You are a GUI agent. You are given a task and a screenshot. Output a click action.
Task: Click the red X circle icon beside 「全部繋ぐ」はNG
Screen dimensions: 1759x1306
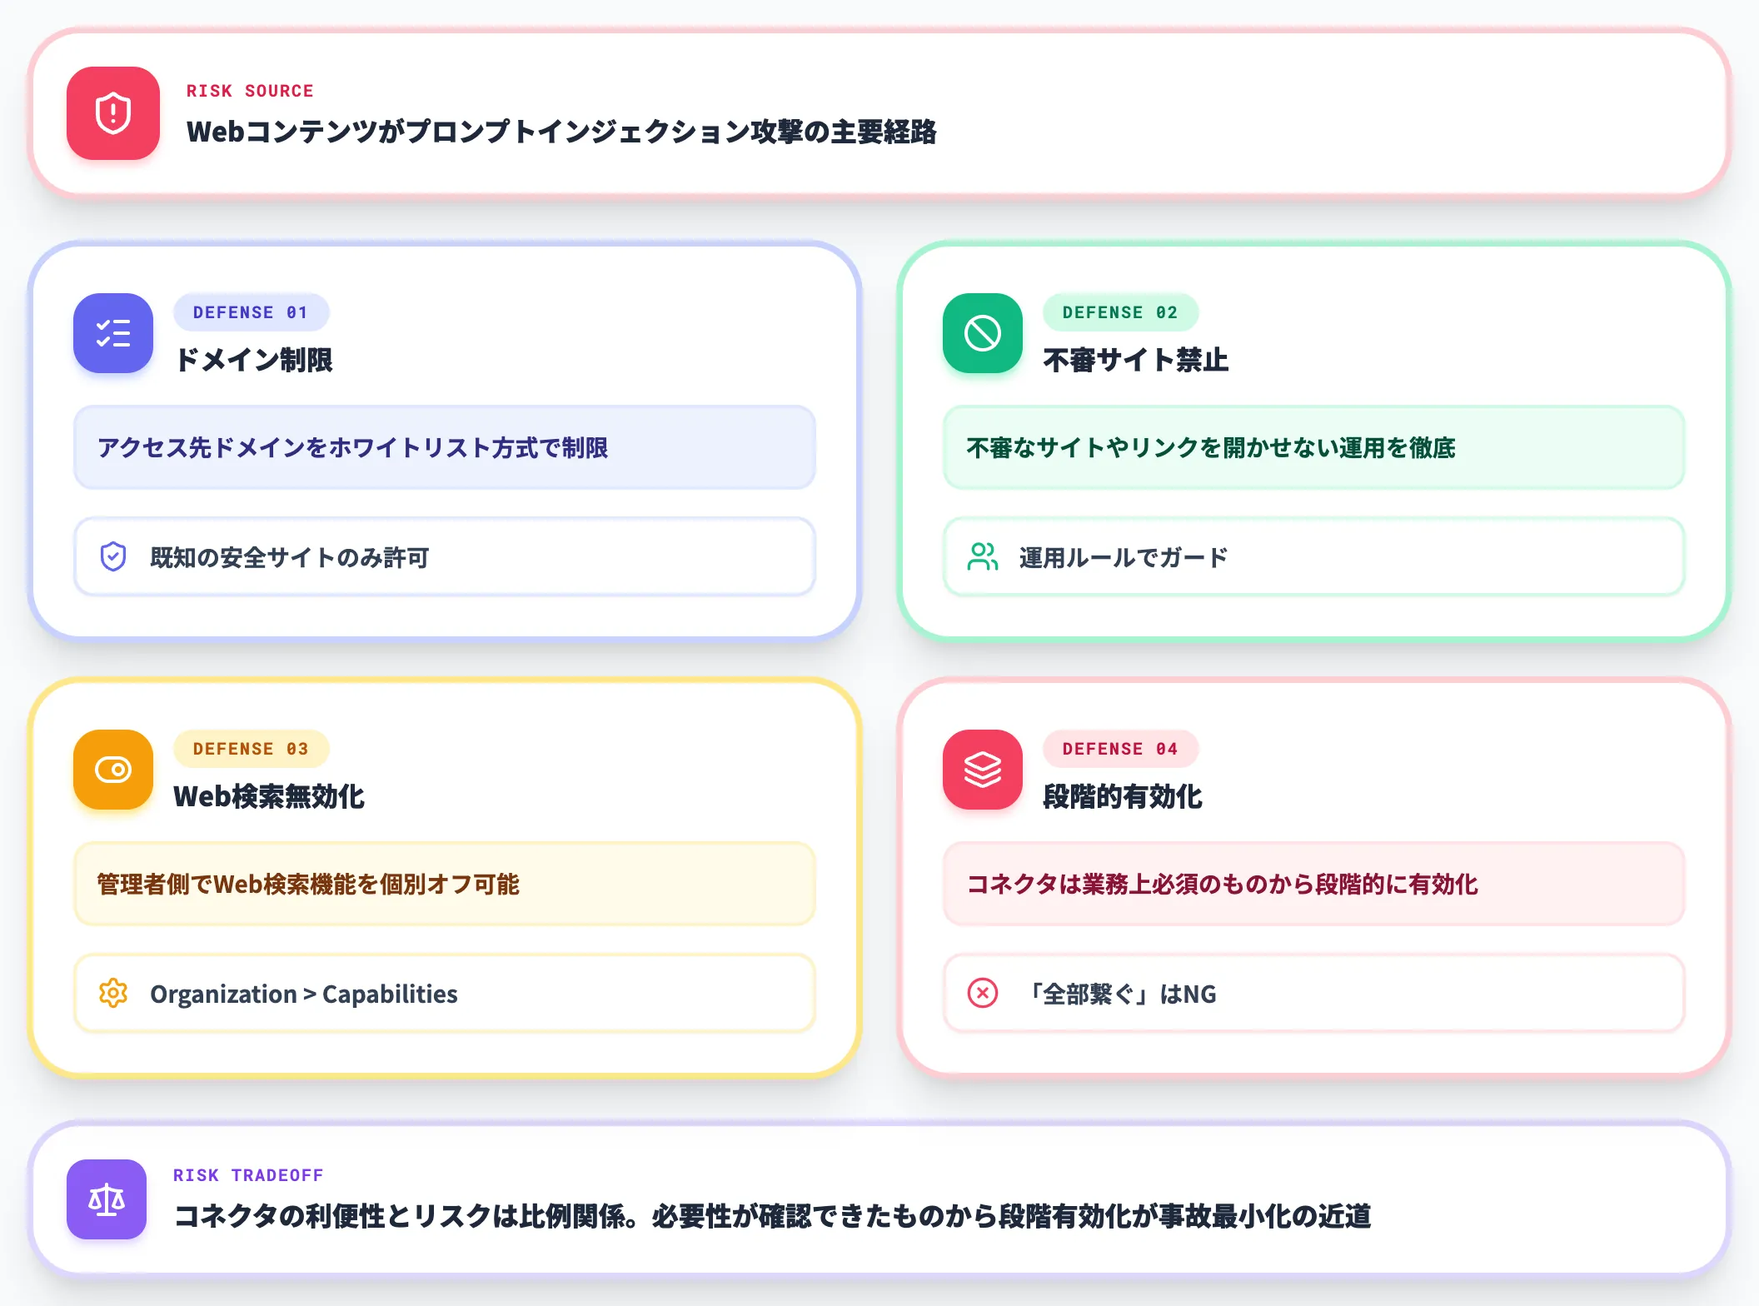983,994
